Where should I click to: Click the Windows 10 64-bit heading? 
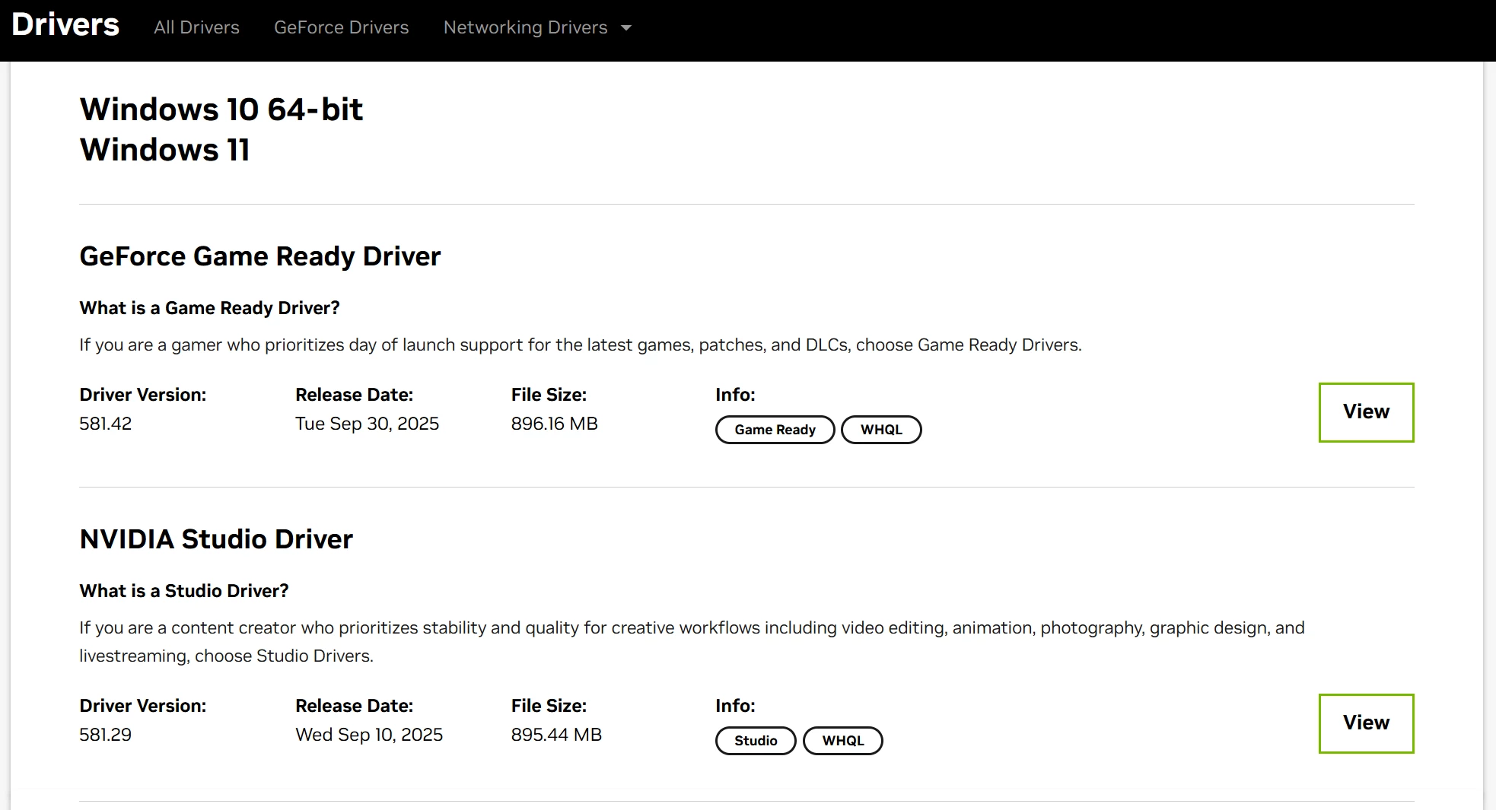221,110
